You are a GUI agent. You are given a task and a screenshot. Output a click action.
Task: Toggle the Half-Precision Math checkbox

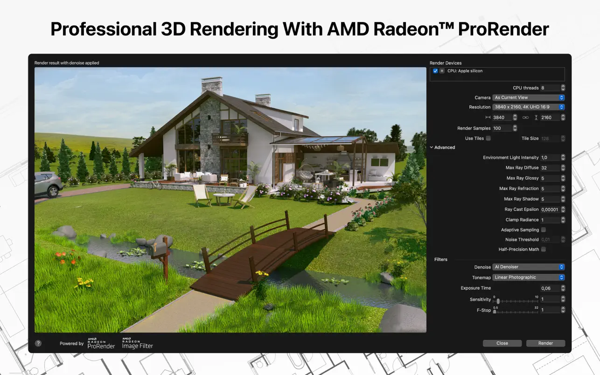(x=543, y=250)
